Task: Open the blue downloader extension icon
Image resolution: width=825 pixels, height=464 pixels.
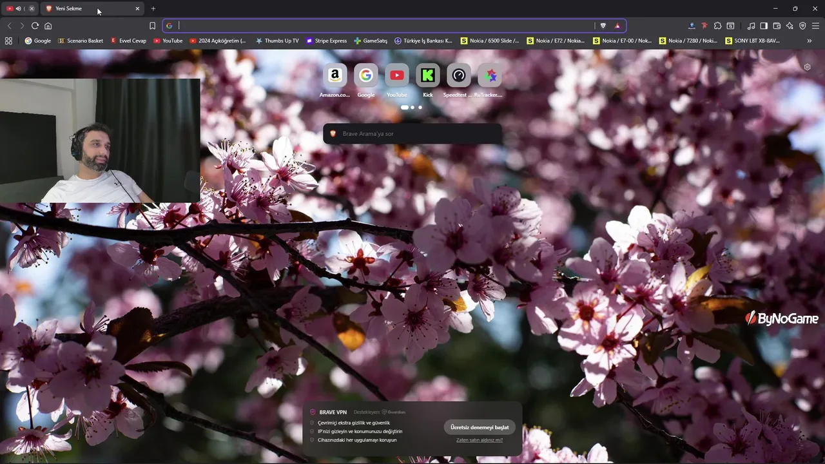Action: pos(692,26)
